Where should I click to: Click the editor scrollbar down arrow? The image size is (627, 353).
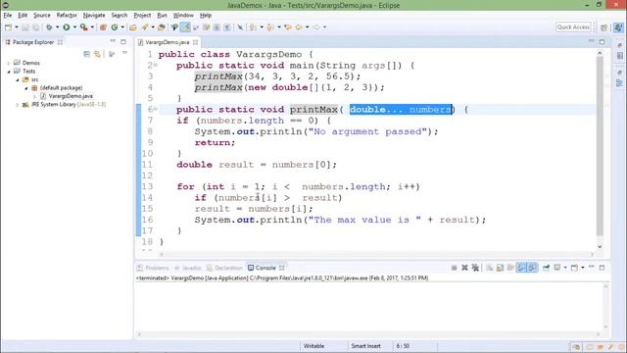[600, 246]
